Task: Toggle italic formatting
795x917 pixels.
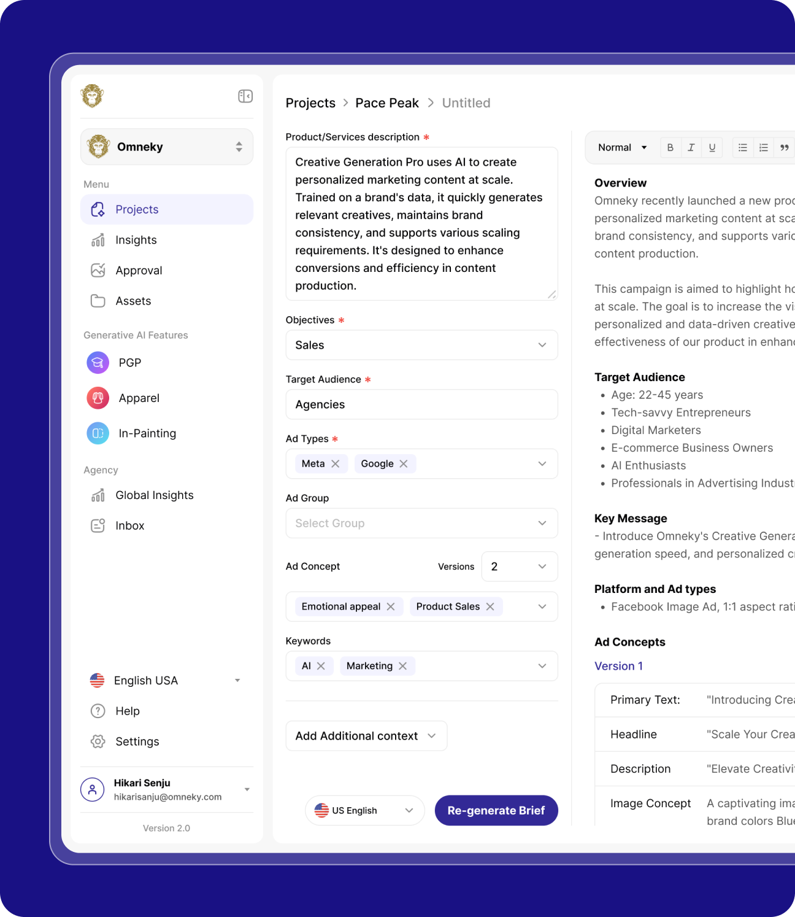Action: pos(691,147)
